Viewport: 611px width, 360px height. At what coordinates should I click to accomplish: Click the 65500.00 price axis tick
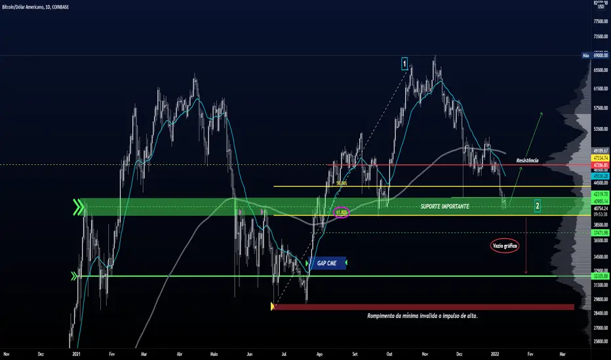click(601, 71)
